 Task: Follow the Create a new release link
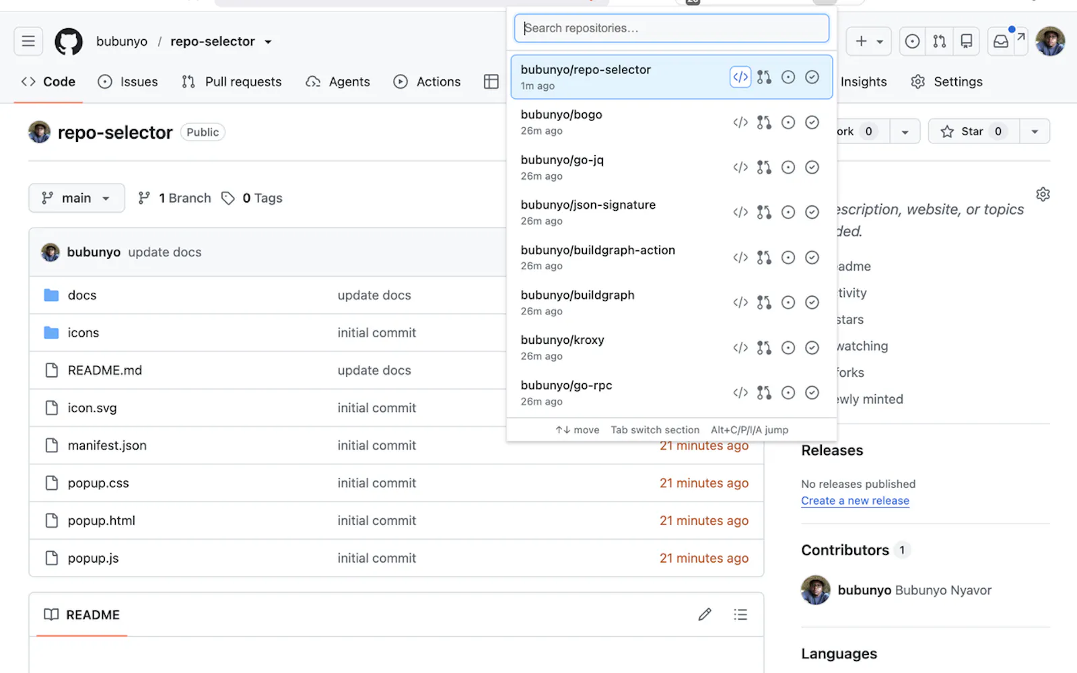point(855,501)
